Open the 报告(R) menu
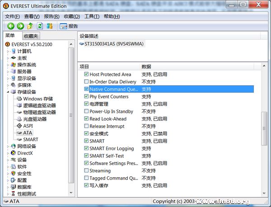This screenshot has height=207, width=271. (51, 17)
